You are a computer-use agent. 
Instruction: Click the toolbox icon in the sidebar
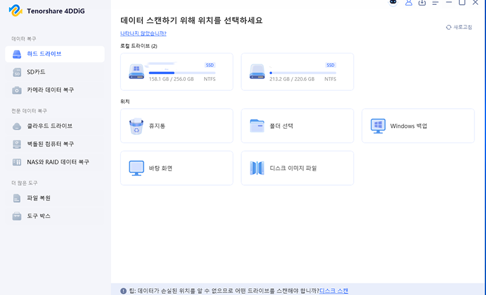(17, 216)
